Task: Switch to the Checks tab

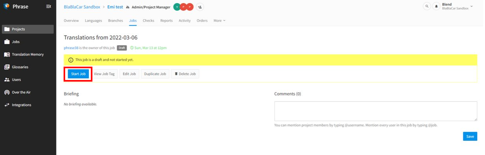Action: click(x=149, y=21)
